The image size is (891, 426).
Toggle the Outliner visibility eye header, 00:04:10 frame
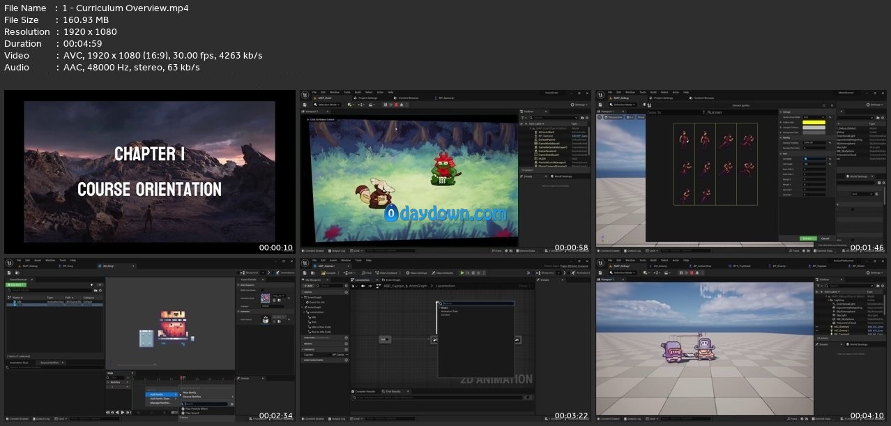click(x=818, y=292)
